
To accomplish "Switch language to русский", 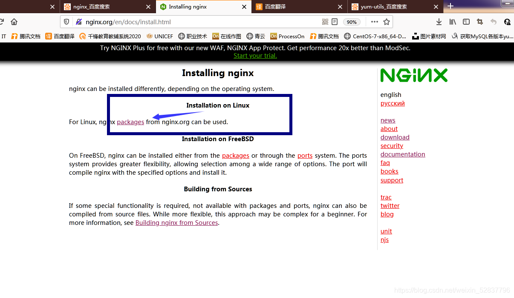I will click(x=393, y=103).
